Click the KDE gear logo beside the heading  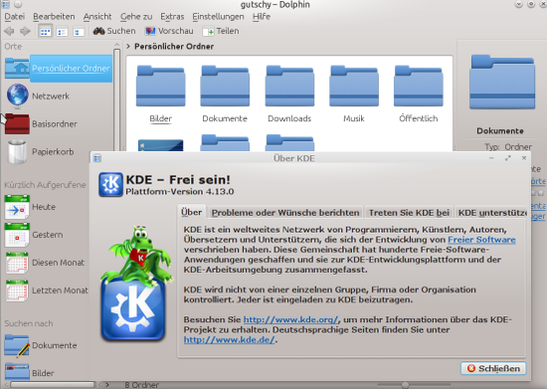[110, 185]
